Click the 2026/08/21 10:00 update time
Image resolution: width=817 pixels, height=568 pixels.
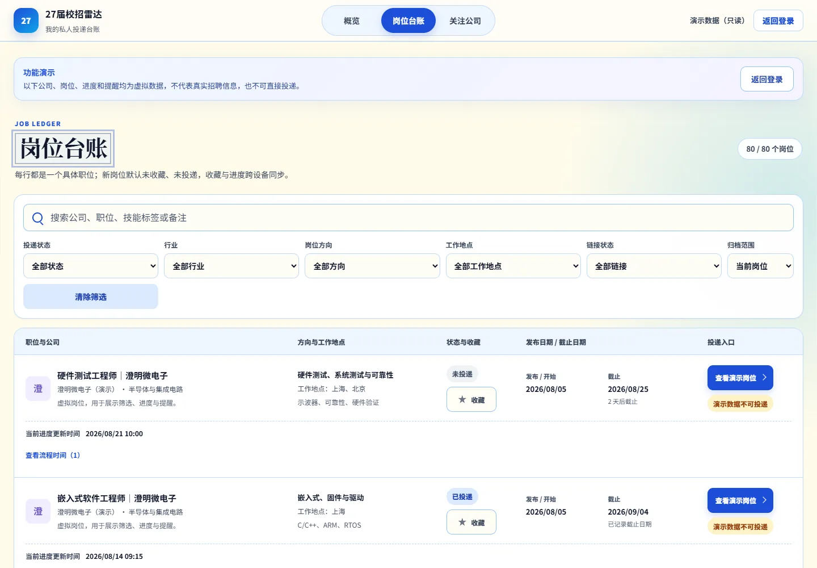coord(114,433)
